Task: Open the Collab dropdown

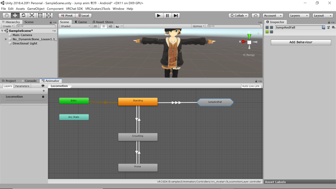Action: point(239,15)
